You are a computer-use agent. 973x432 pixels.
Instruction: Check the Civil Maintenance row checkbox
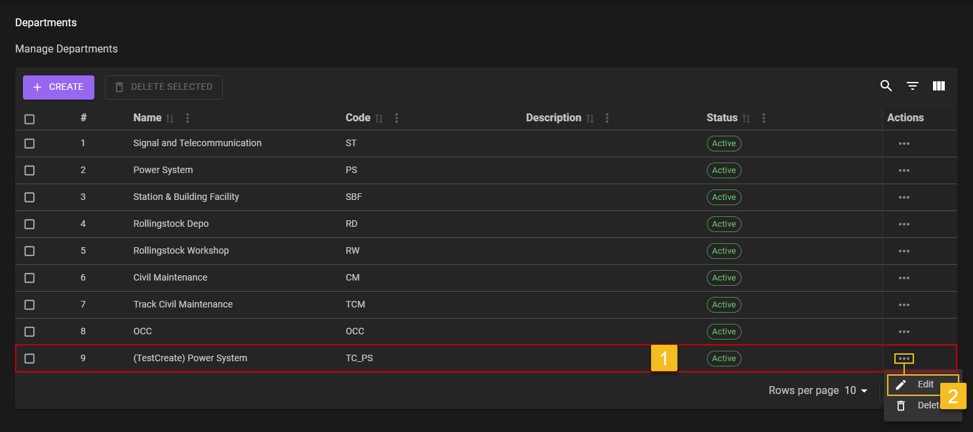pos(30,278)
